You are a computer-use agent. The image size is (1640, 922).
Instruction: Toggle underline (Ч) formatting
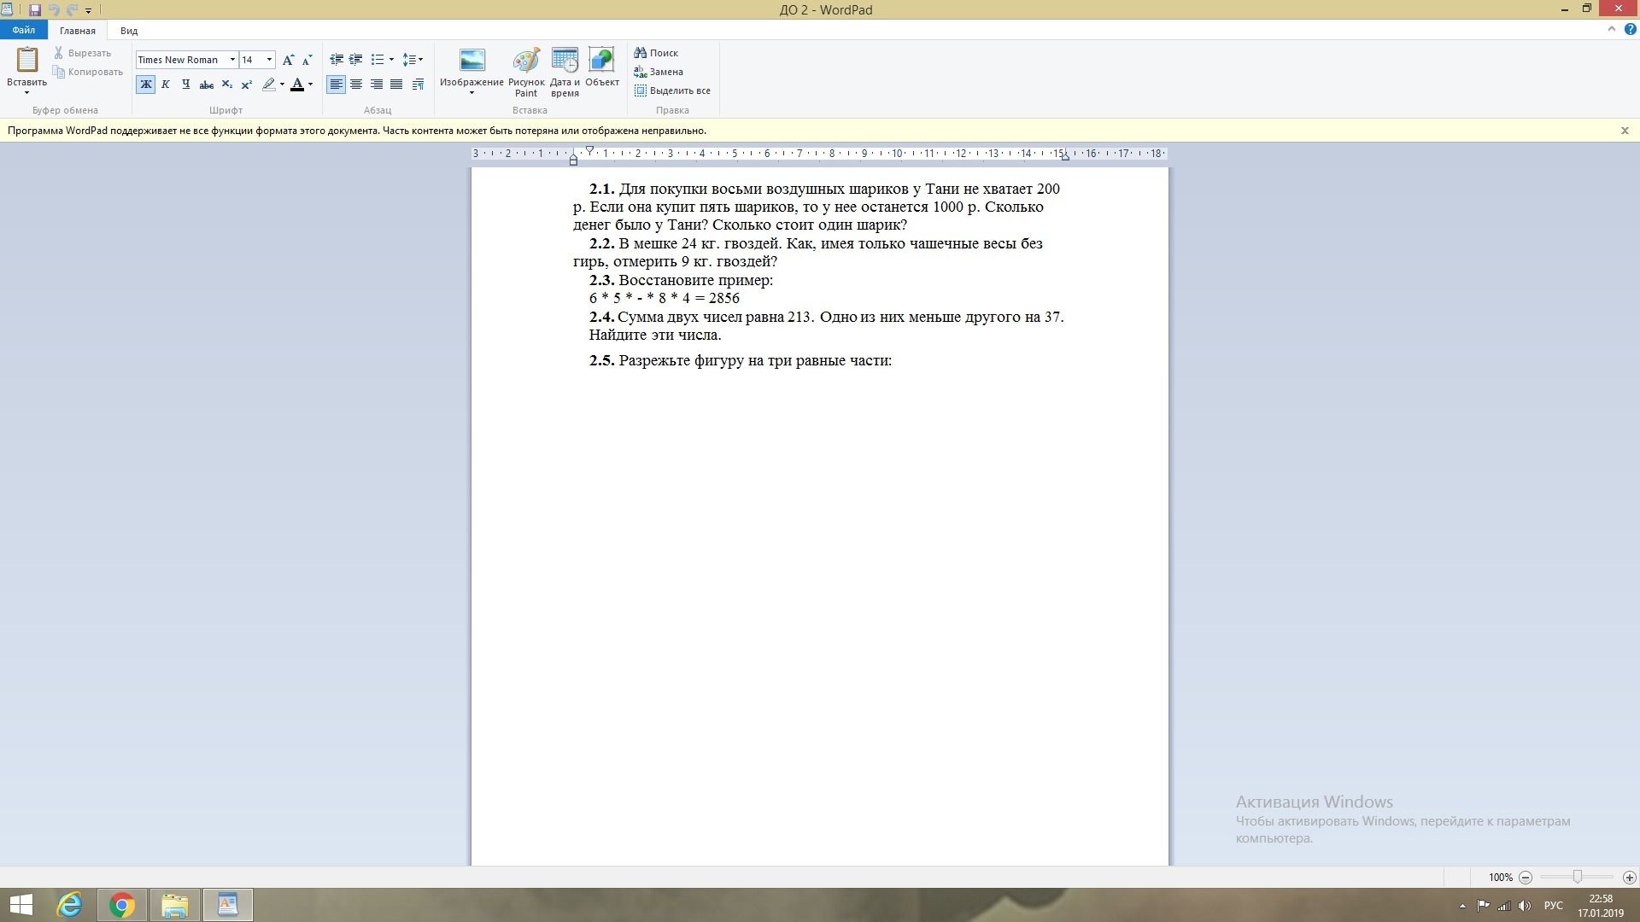(x=185, y=85)
